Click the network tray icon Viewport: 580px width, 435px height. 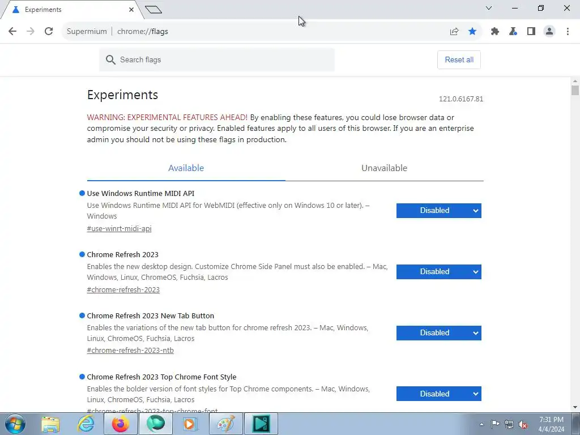click(x=509, y=424)
